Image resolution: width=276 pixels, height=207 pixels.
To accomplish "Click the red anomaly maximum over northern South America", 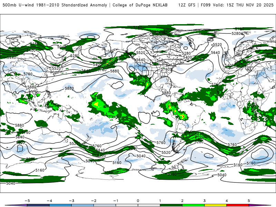I will [x=184, y=116].
